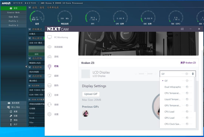
Task: Open the 音频 headset section
Action: point(50,104)
